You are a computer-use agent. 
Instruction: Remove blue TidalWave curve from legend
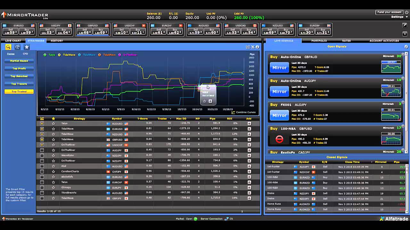[x=79, y=55]
